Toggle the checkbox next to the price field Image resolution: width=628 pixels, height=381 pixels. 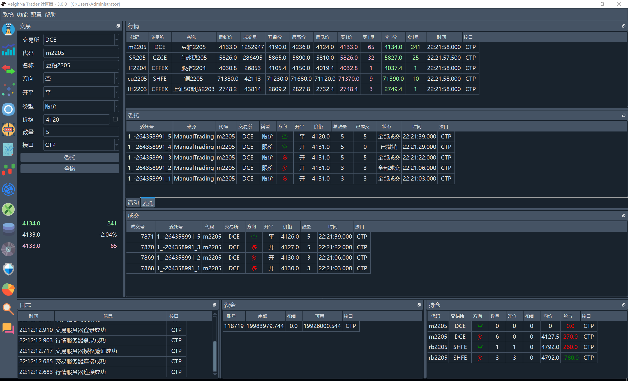[x=115, y=119]
